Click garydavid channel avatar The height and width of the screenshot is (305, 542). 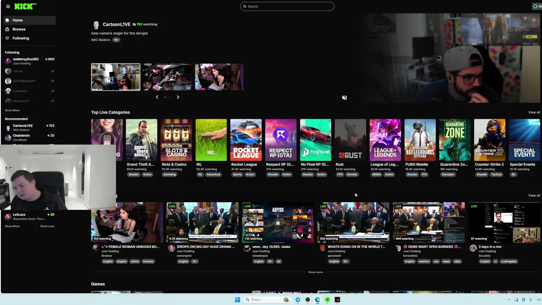(322, 248)
